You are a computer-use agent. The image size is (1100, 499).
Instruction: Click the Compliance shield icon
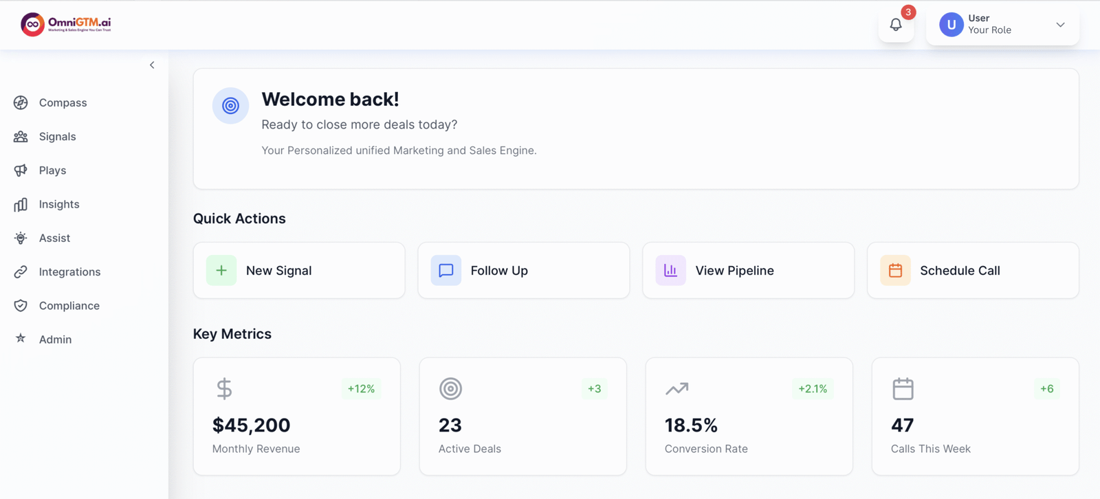pyautogui.click(x=21, y=306)
